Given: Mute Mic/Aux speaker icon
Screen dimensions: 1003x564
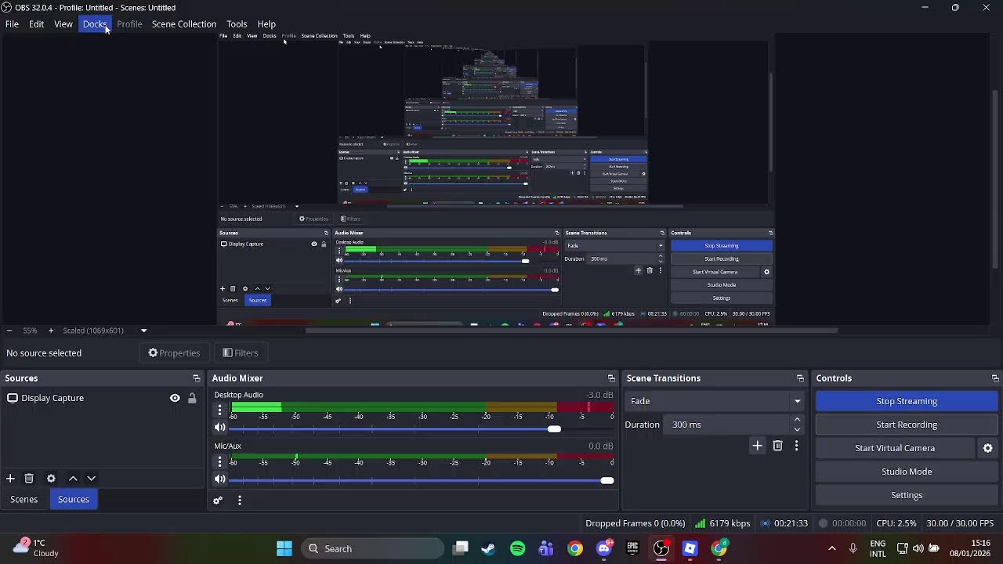Looking at the screenshot, I should (219, 479).
